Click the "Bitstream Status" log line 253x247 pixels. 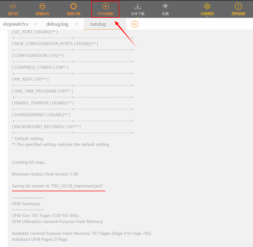click(45, 174)
